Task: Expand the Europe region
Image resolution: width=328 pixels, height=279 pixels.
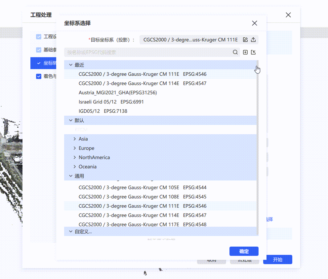Action: (75, 148)
